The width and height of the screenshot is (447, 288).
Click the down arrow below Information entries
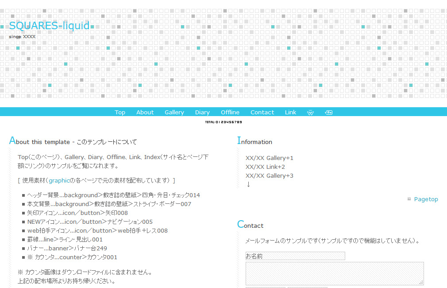[x=248, y=184]
